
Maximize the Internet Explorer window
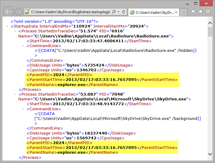pos(196,3)
